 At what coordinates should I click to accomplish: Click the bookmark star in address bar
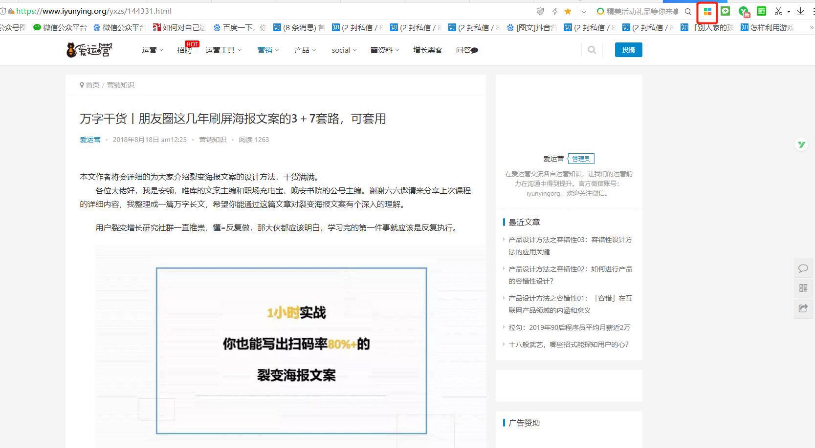(x=568, y=11)
